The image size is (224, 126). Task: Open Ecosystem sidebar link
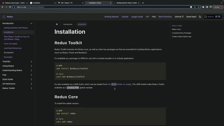pyautogui.click(x=9, y=52)
